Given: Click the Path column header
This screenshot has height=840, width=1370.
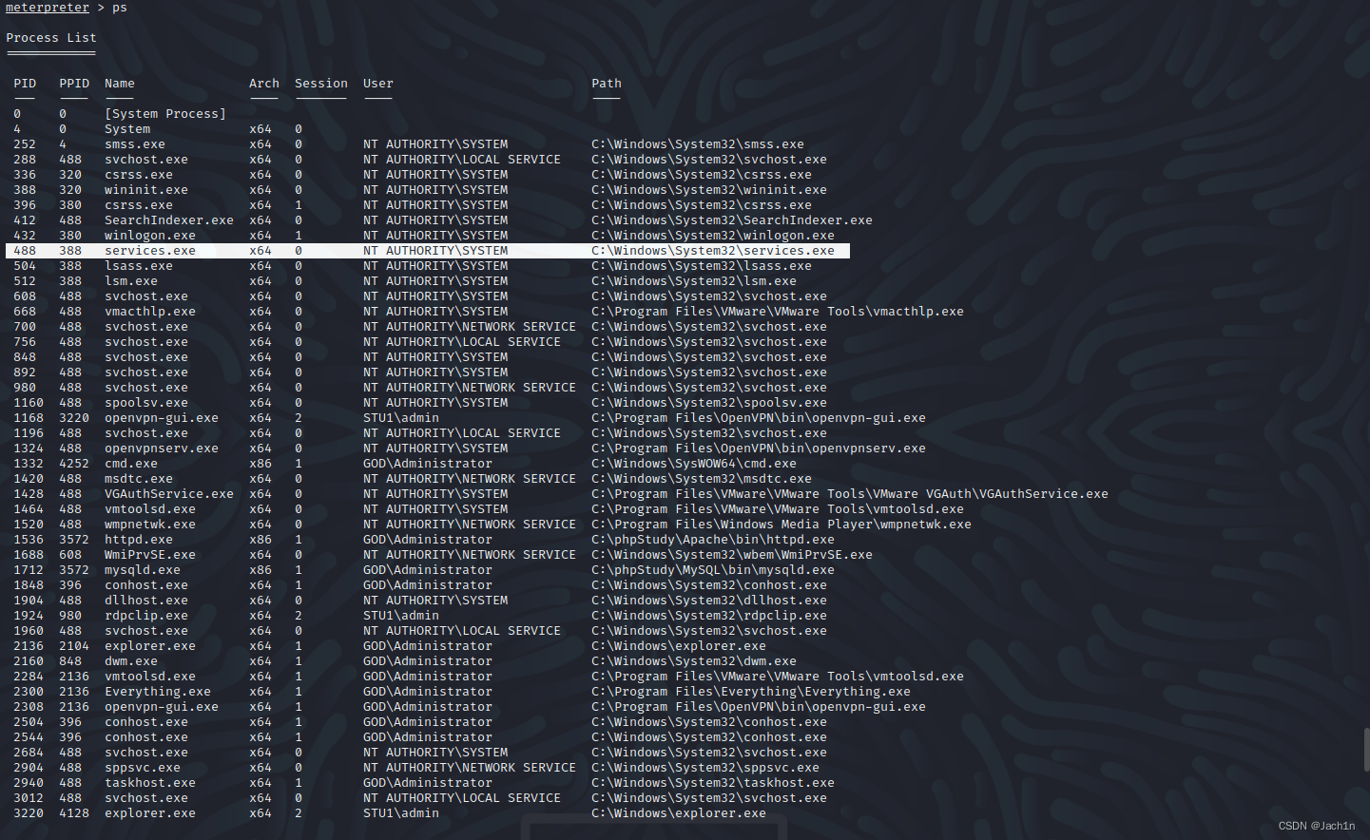Looking at the screenshot, I should pos(607,84).
